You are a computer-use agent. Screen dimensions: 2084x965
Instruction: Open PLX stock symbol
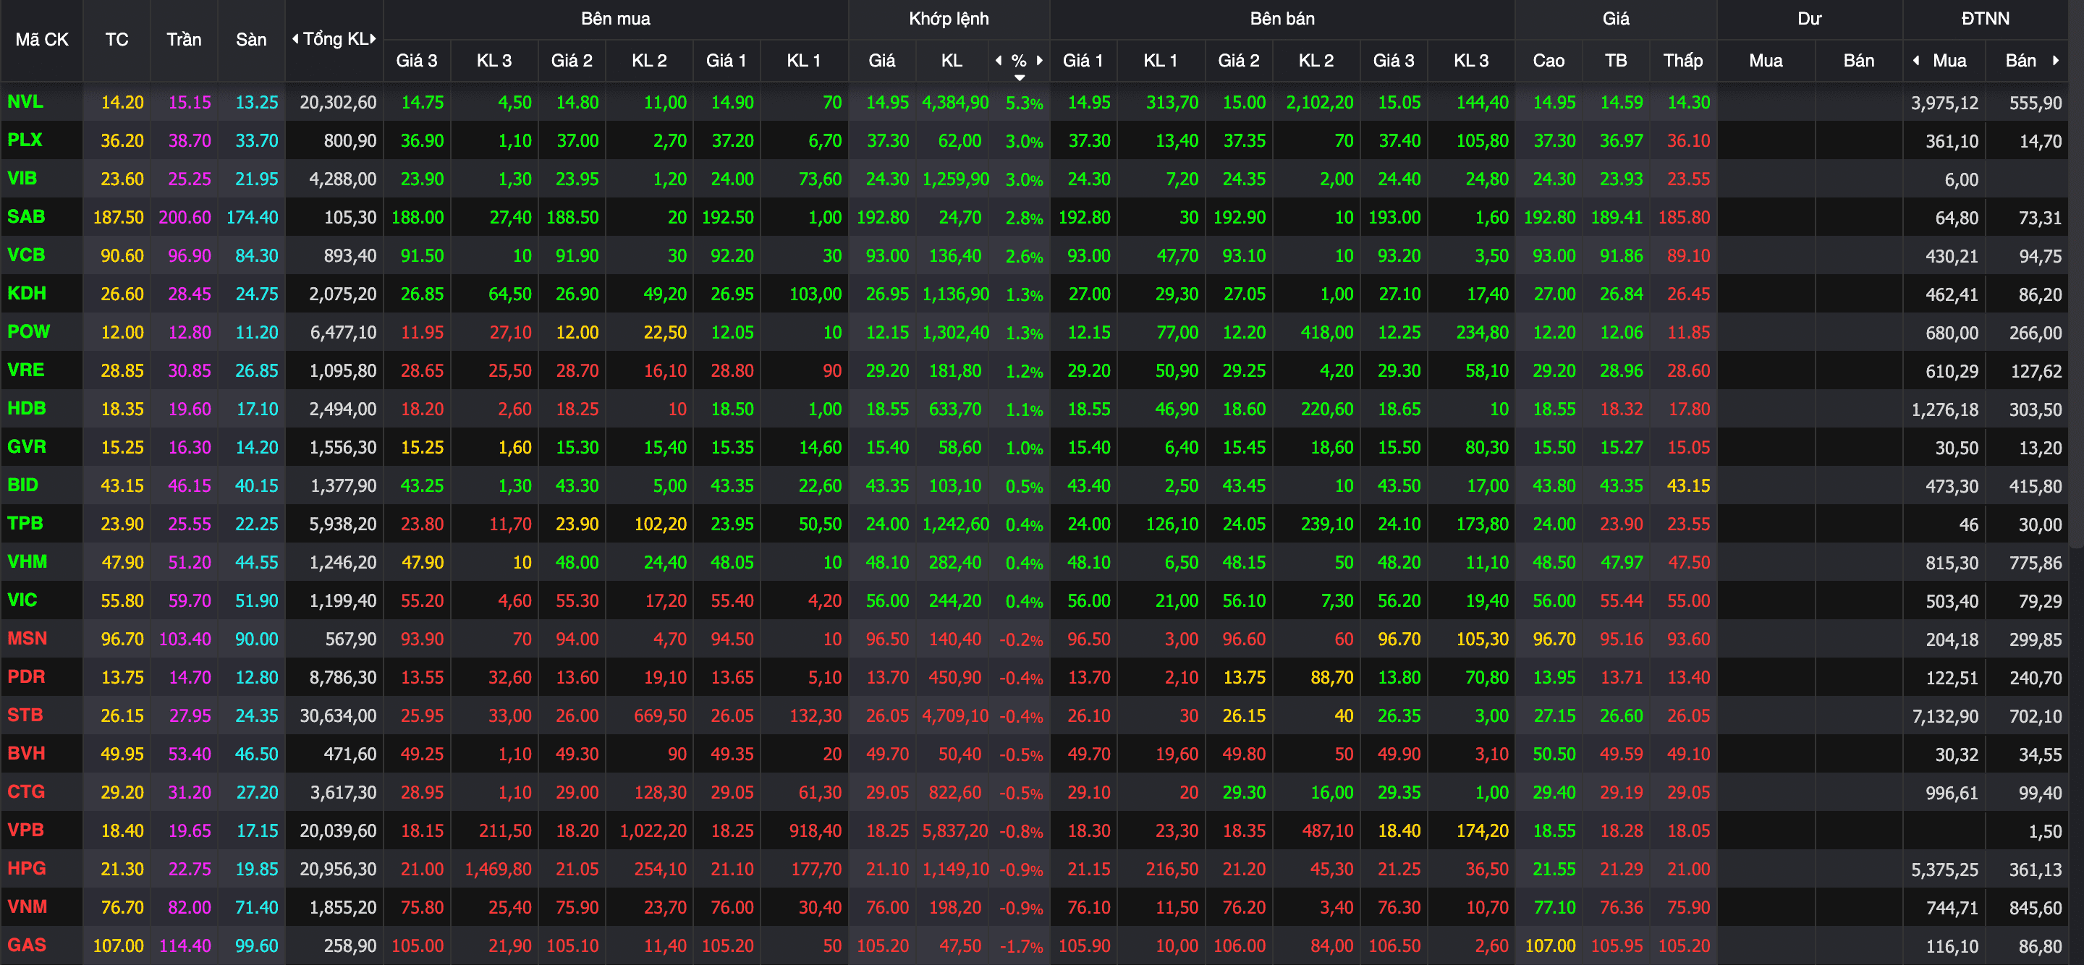[25, 140]
